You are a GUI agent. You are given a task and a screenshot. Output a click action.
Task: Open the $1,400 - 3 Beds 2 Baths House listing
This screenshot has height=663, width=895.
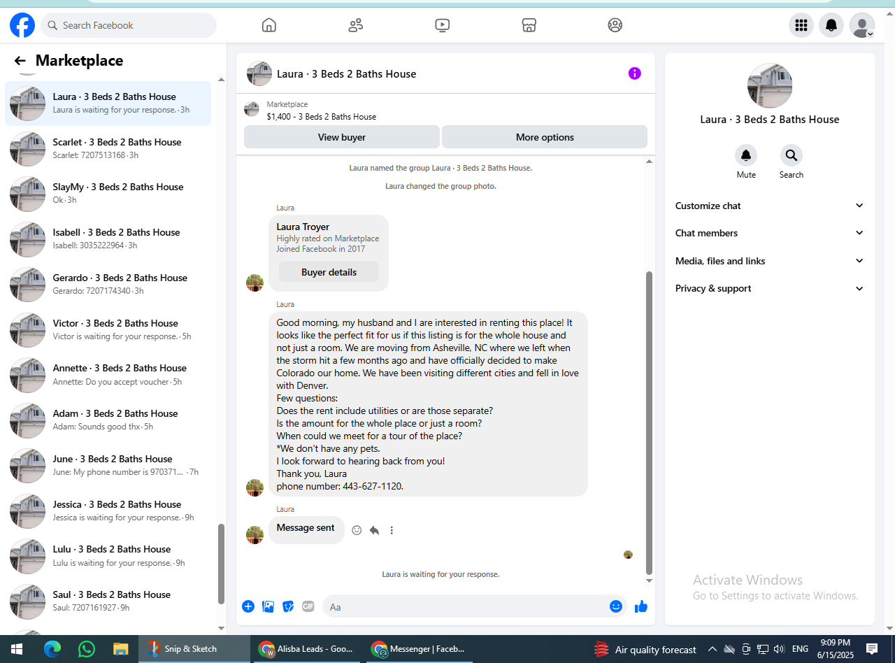[321, 117]
